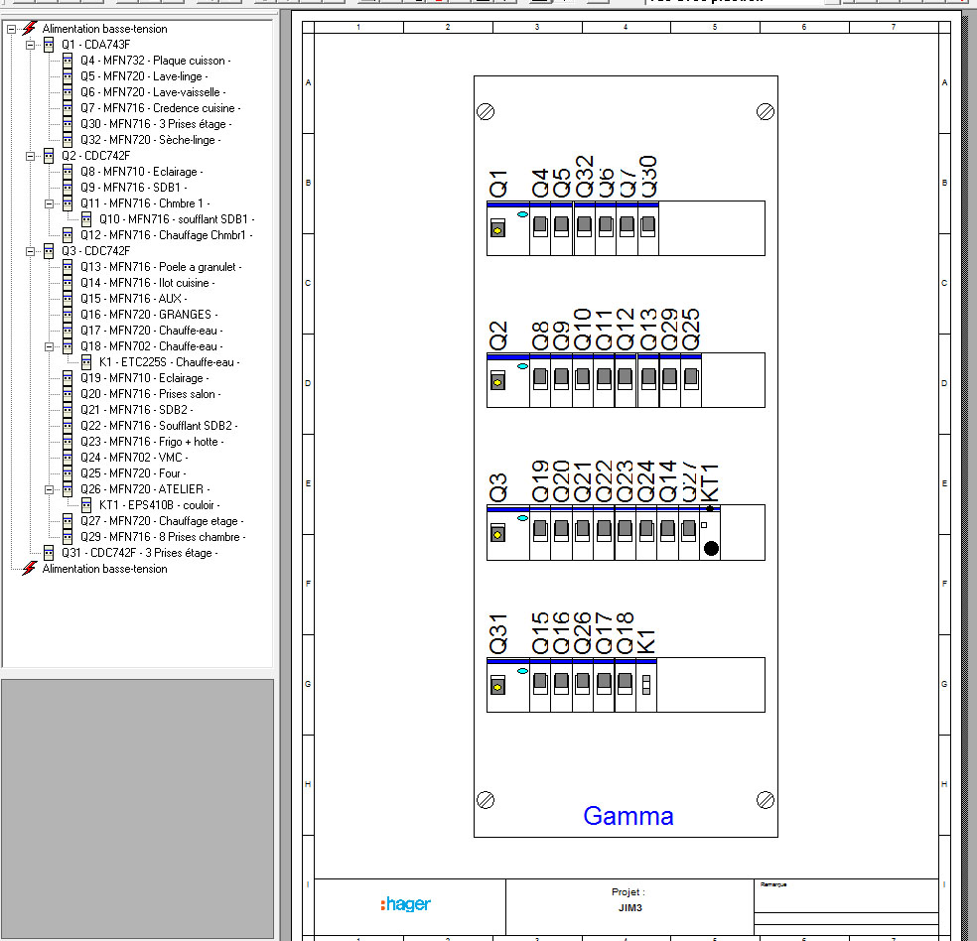The image size is (977, 941).
Task: Select the Q32 breaker in the panel drawing
Action: (585, 228)
